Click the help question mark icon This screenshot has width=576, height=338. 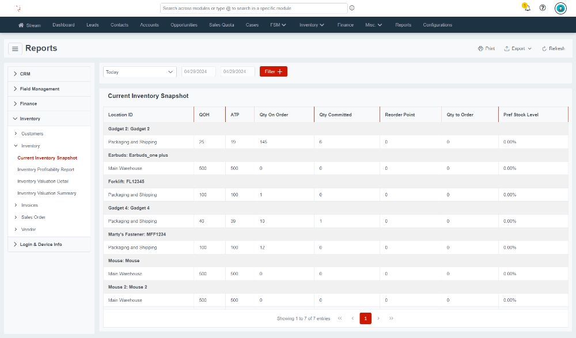coord(542,8)
